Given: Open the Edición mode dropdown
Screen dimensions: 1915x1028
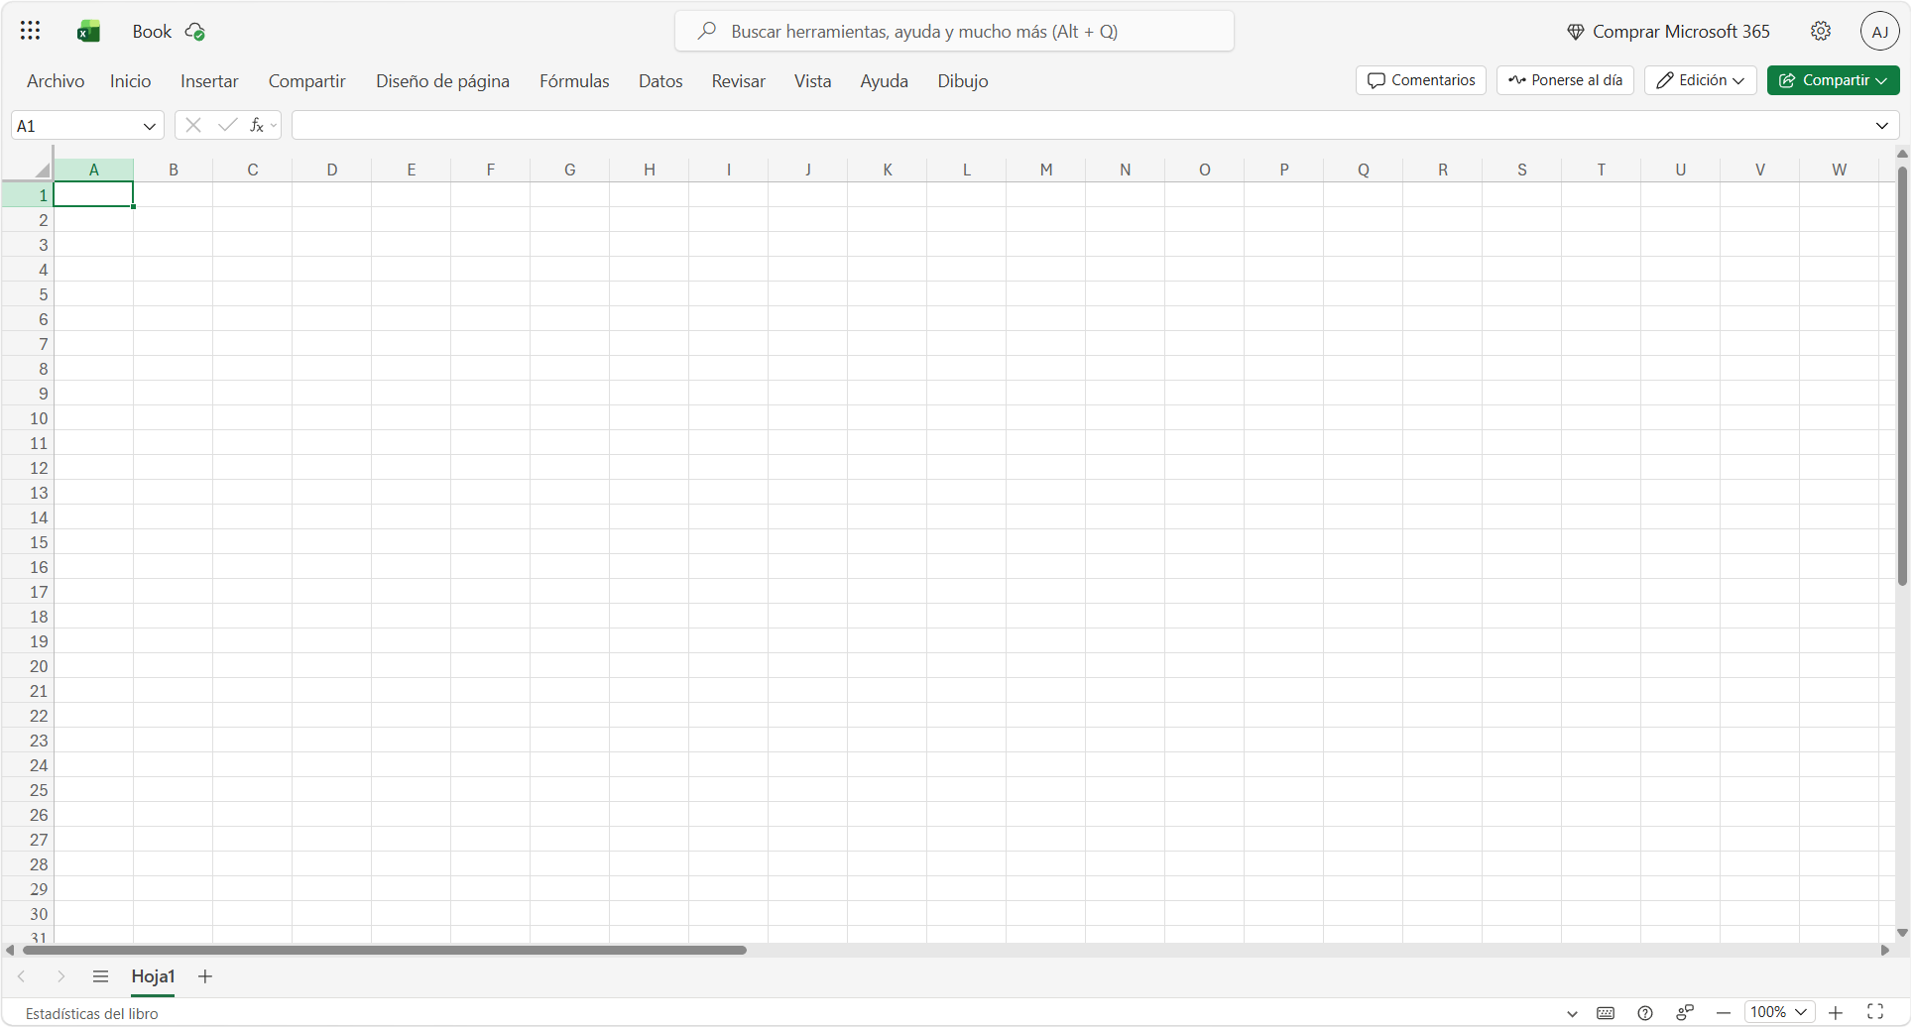Looking at the screenshot, I should 1700,80.
